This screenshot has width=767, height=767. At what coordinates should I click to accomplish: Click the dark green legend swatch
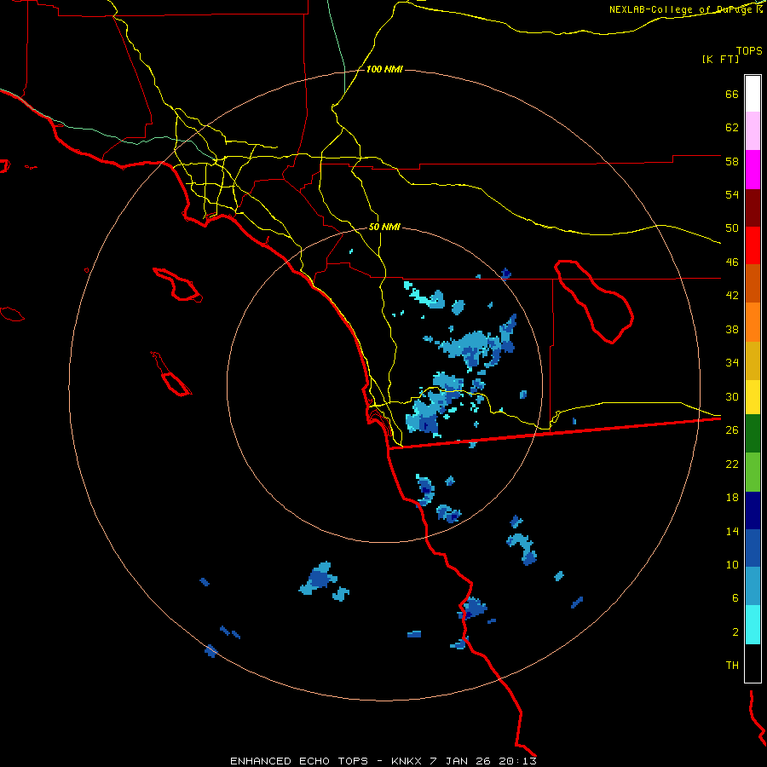click(753, 434)
